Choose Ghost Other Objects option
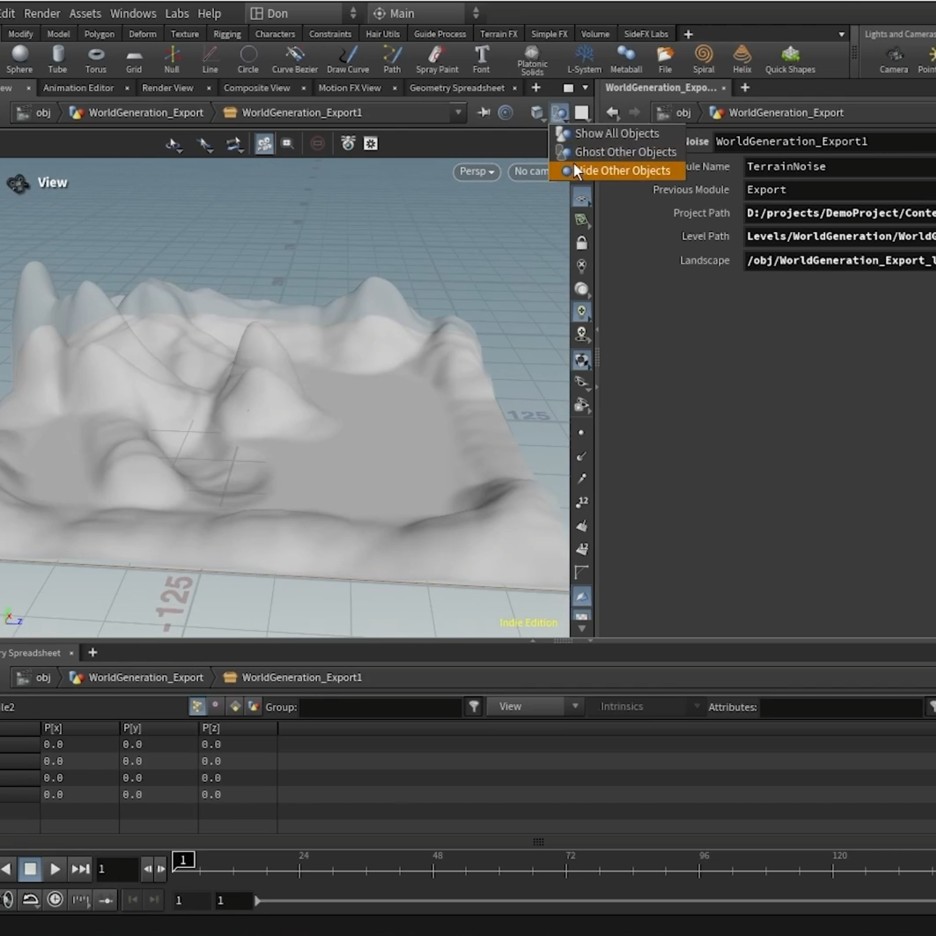This screenshot has width=936, height=936. pyautogui.click(x=625, y=152)
